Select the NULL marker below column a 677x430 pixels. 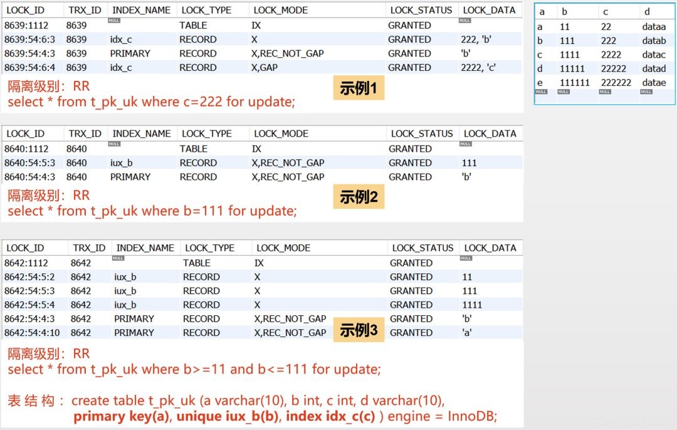point(543,92)
